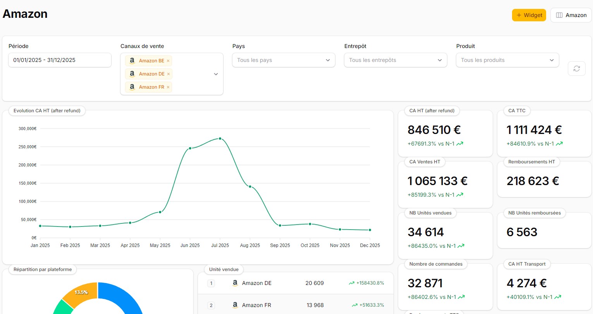The height and width of the screenshot is (314, 593).
Task: Click the green arrow on the CA TTC card
Action: click(x=559, y=143)
